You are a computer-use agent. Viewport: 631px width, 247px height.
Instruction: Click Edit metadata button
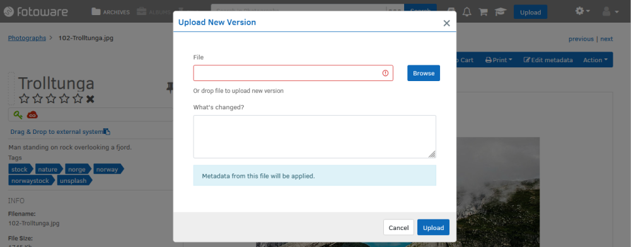pos(548,60)
